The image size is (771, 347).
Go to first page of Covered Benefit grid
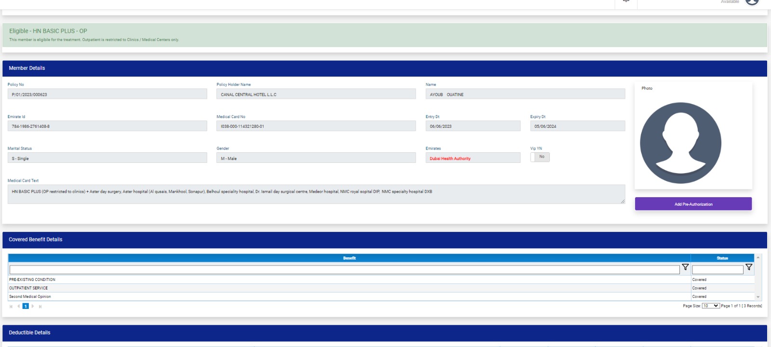(11, 307)
